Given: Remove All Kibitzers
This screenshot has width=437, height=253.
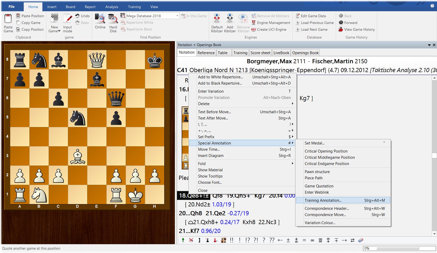Looking at the screenshot, I should click(x=271, y=16).
